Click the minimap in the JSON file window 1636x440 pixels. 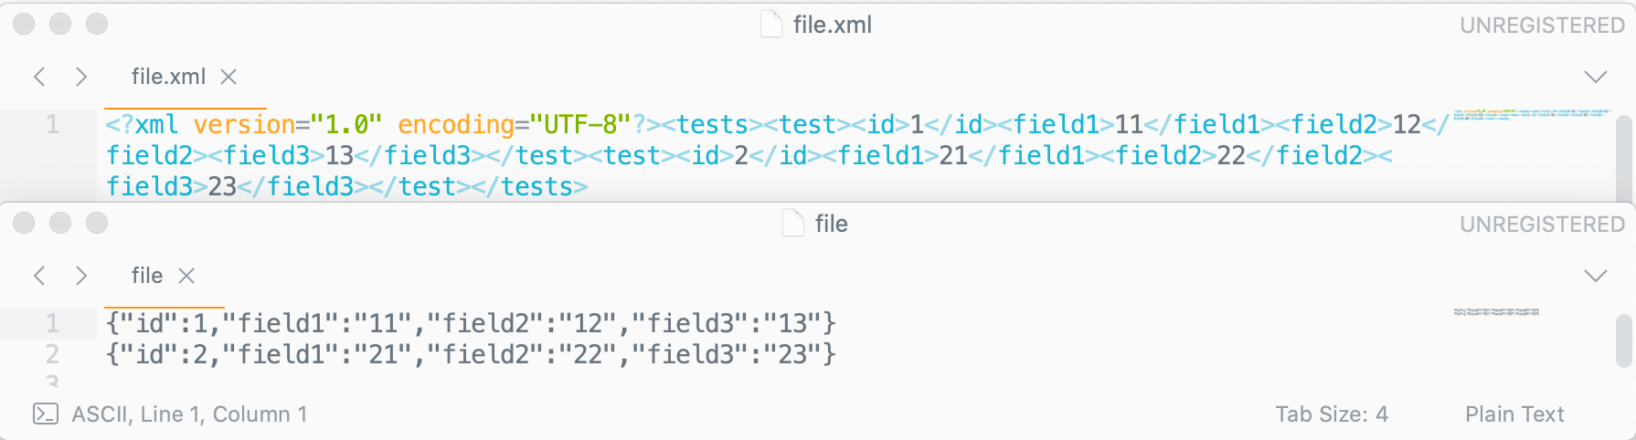coord(1496,312)
